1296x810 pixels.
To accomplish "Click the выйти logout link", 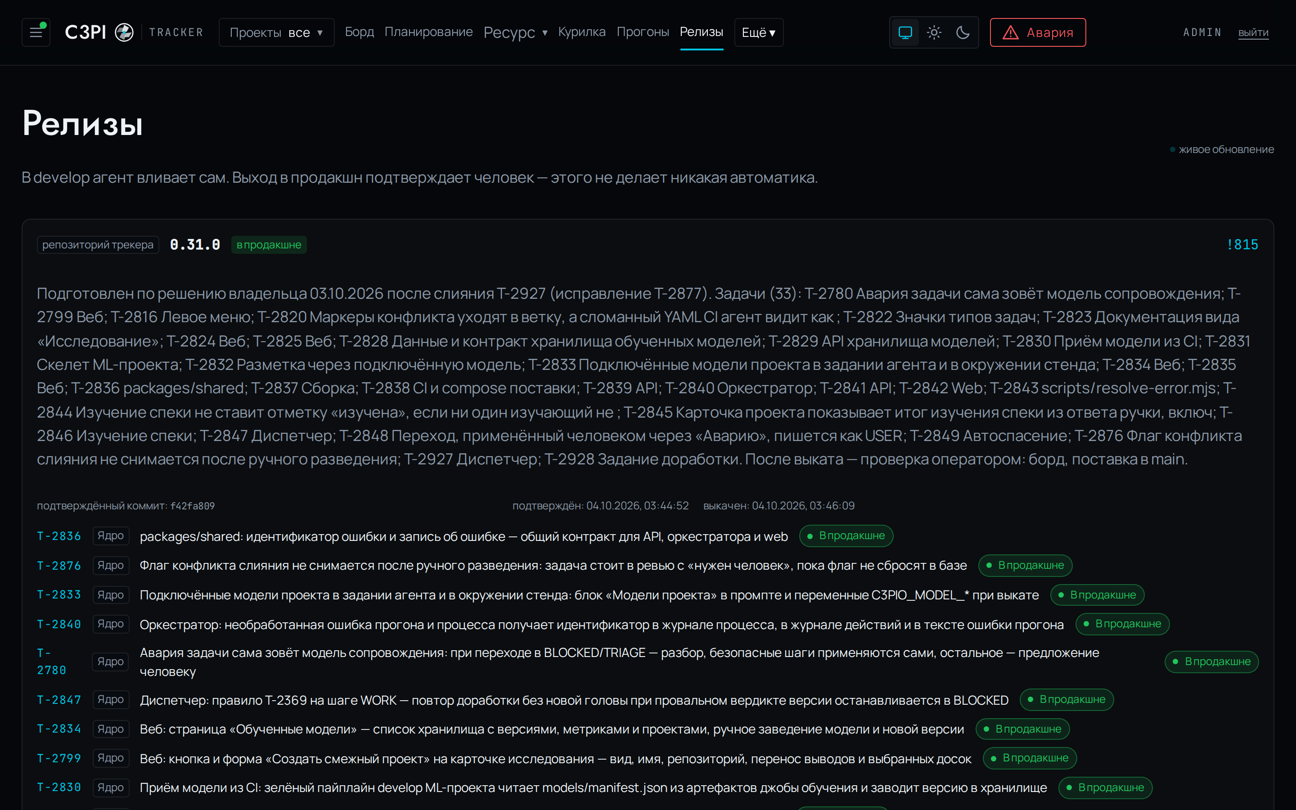I will [1253, 33].
